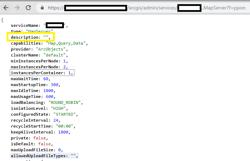This screenshot has width=250, height=161.
Task: Select provider value "ArcObjects"
Action: click(51, 49)
